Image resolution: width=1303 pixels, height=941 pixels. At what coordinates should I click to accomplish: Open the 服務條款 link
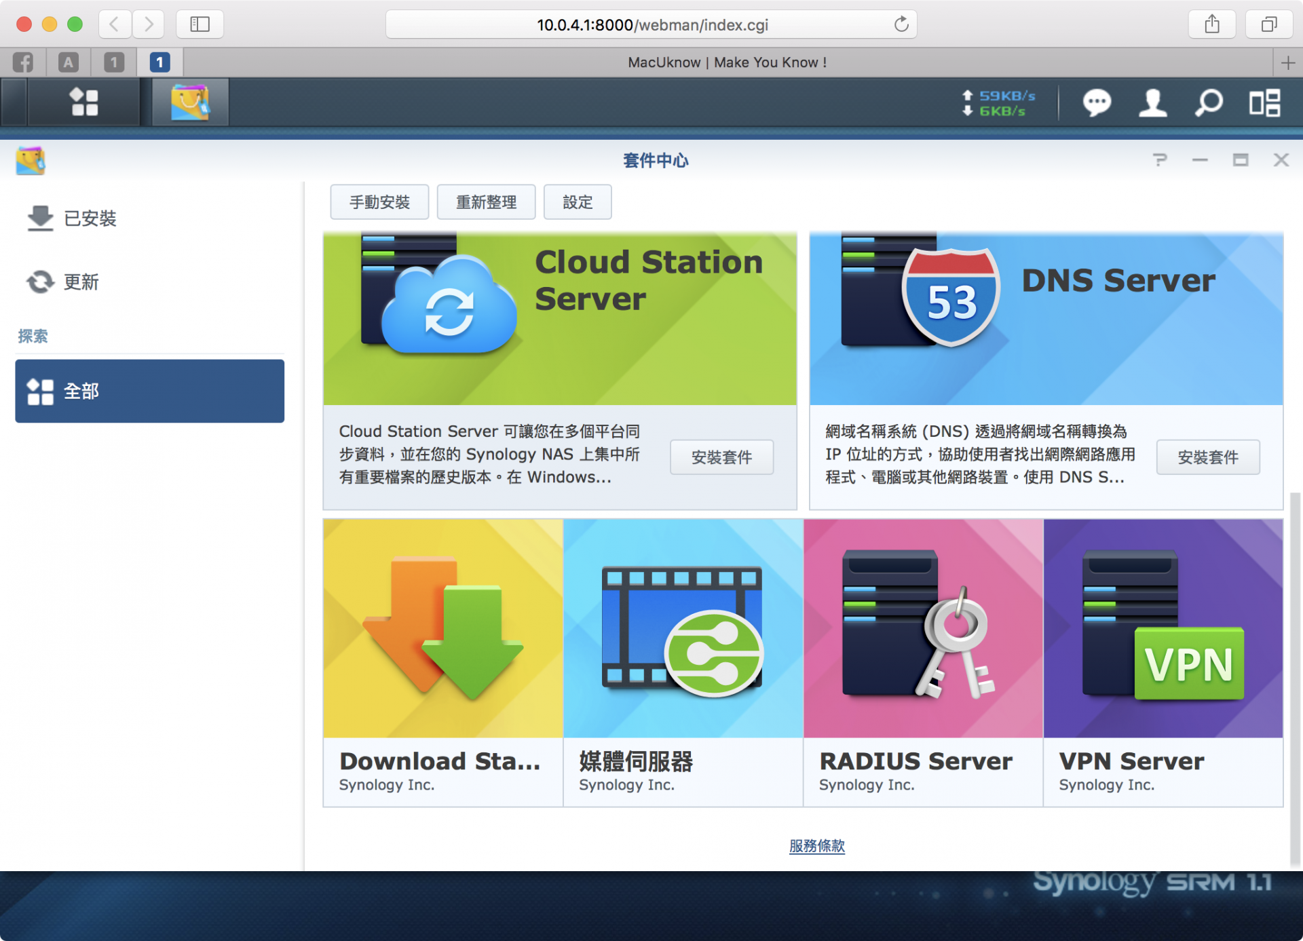coord(816,846)
